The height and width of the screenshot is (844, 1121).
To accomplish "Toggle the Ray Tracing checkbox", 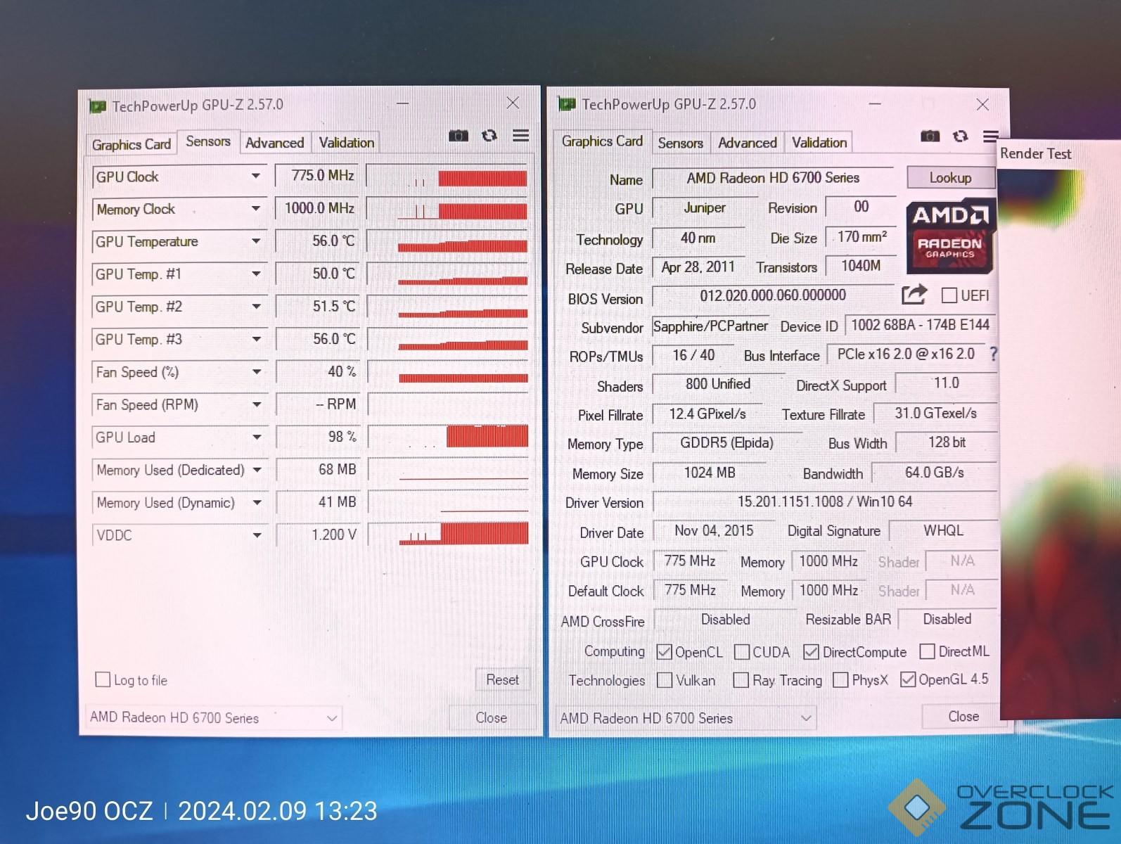I will click(x=741, y=680).
